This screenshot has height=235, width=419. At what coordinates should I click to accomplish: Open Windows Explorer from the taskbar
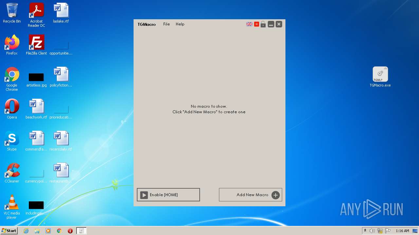click(x=37, y=231)
